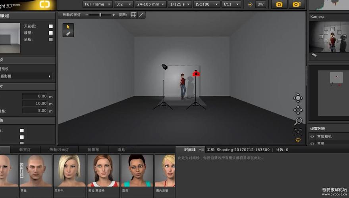Open the ISO100 dropdown
This screenshot has height=198, width=349.
click(x=206, y=4)
